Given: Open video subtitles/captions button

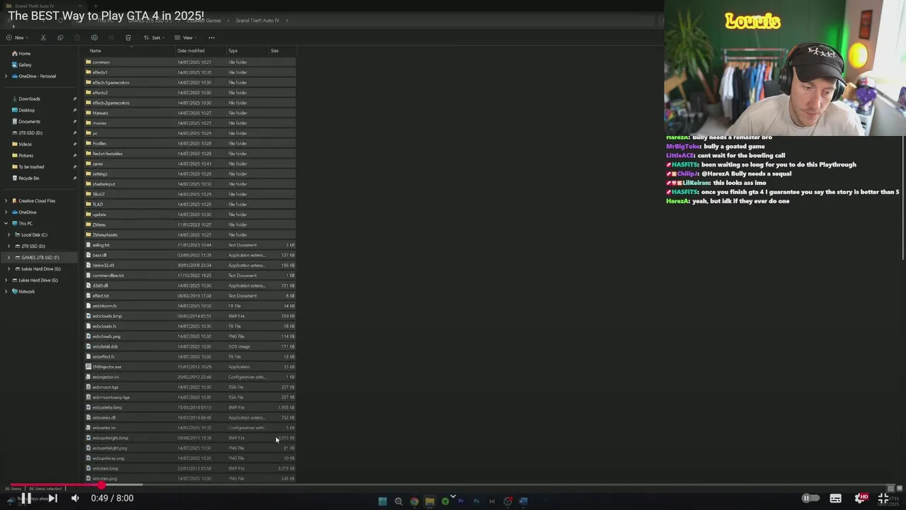Looking at the screenshot, I should pyautogui.click(x=835, y=498).
